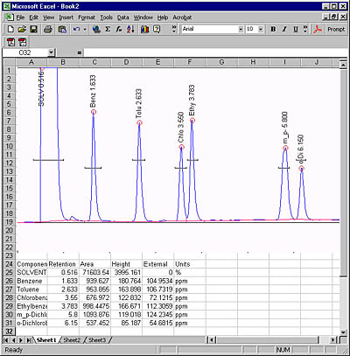Open the font size dropdown
This screenshot has height=356, width=350.
[261, 29]
